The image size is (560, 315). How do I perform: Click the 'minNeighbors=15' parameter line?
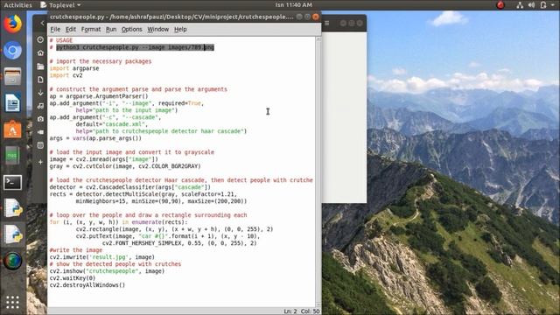click(161, 201)
